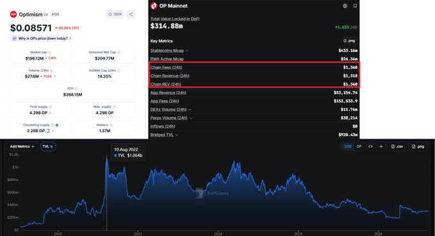Screen dimensions: 435x236
Task: Click info icon next to Max. supply
Action: coord(114,106)
